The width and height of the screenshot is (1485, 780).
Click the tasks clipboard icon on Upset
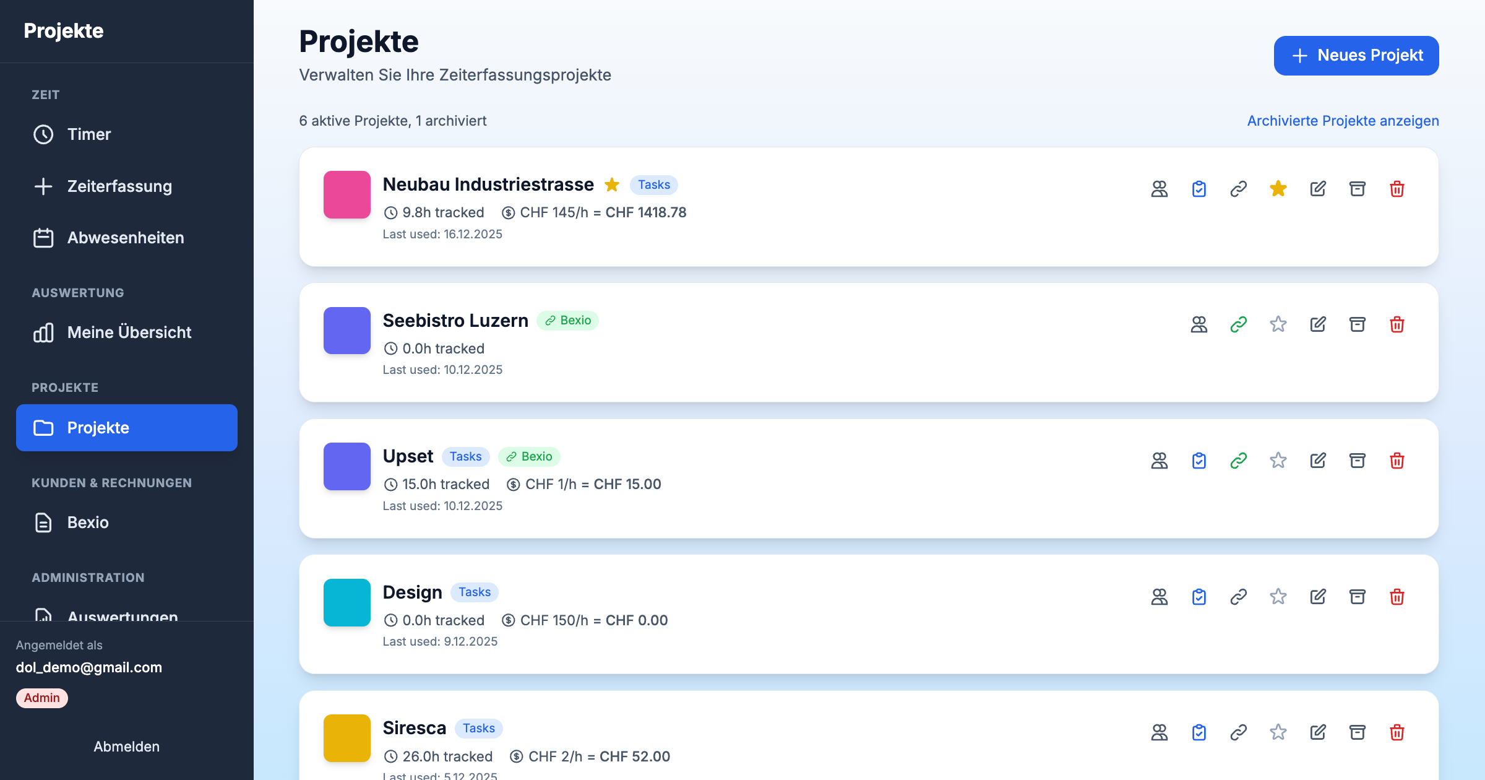[1199, 461]
